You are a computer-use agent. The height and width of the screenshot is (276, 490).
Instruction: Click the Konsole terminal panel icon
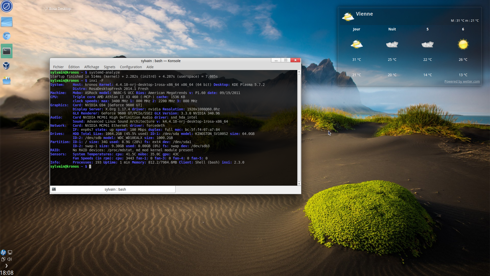point(7,51)
